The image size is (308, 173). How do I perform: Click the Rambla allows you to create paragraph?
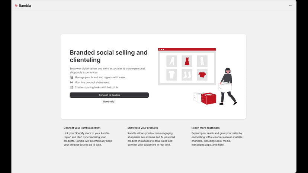pyautogui.click(x=151, y=139)
